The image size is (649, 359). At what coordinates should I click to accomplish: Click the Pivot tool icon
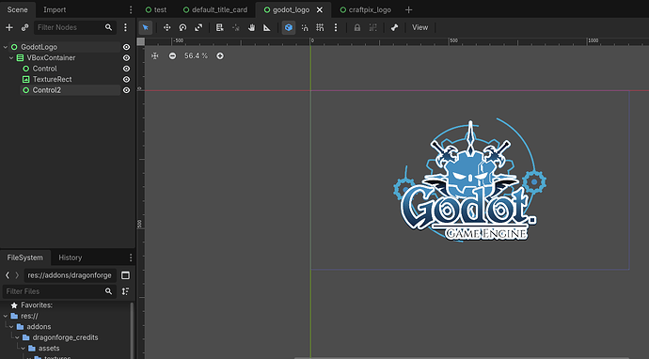pos(235,27)
